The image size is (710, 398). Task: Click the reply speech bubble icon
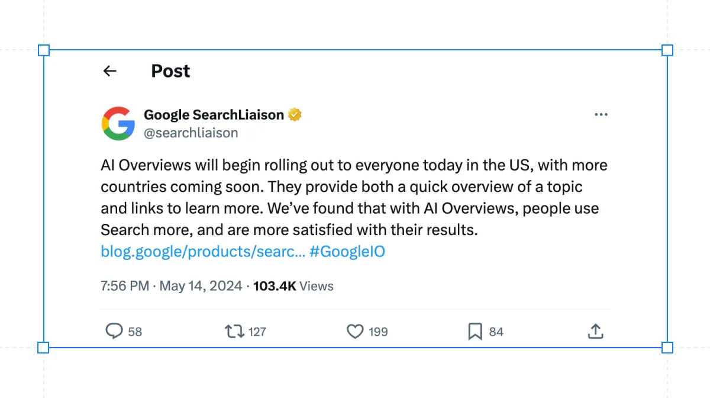[114, 331]
